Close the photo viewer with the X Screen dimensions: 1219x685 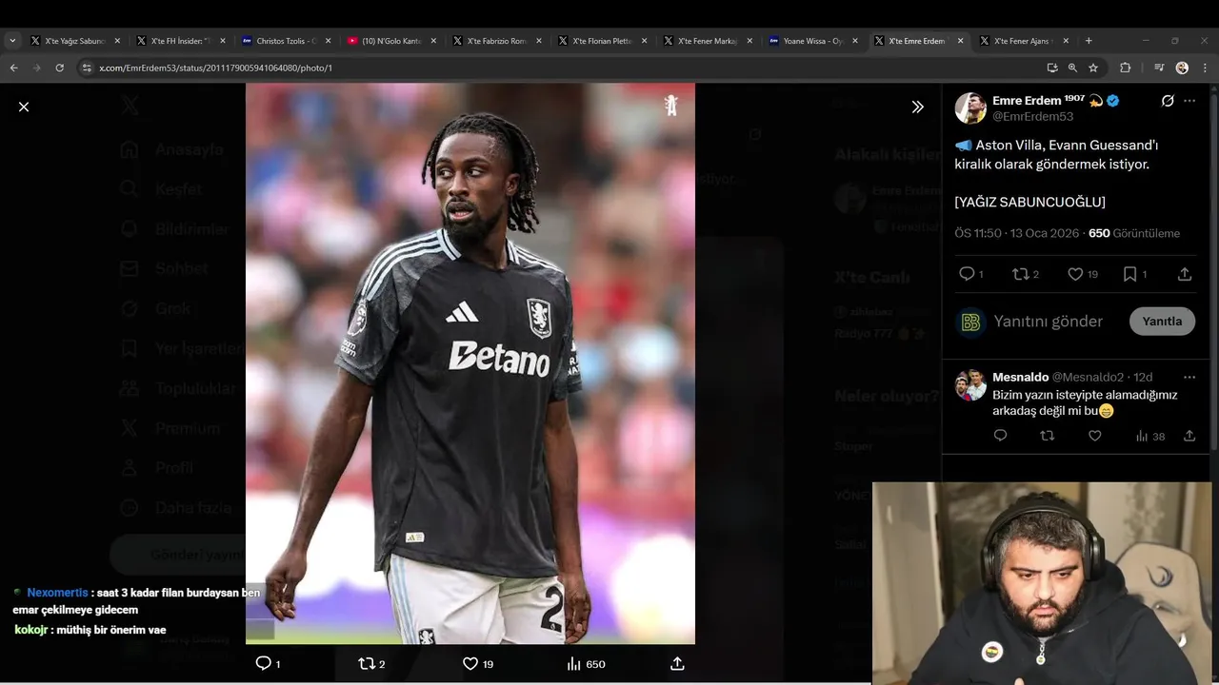click(24, 107)
